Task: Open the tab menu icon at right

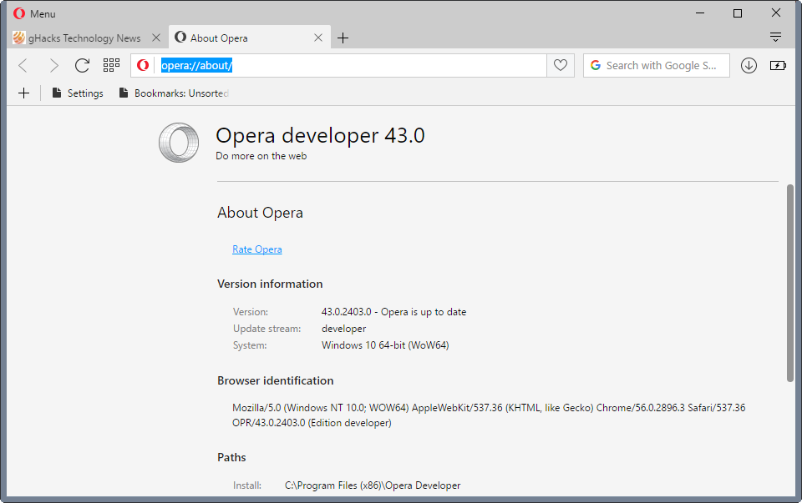Action: click(x=775, y=38)
